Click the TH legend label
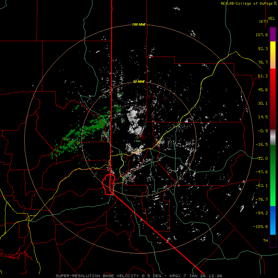Image resolution: width=278 pixels, height=278 pixels. 265,241
